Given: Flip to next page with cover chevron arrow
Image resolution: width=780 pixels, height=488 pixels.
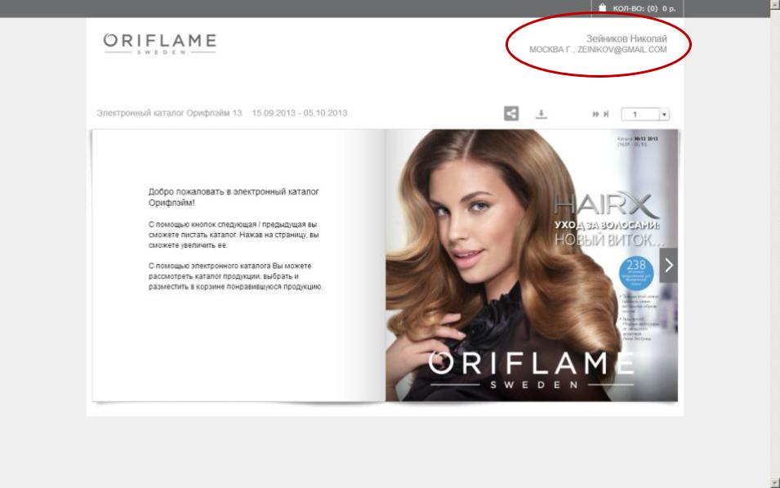Looking at the screenshot, I should coord(669,265).
